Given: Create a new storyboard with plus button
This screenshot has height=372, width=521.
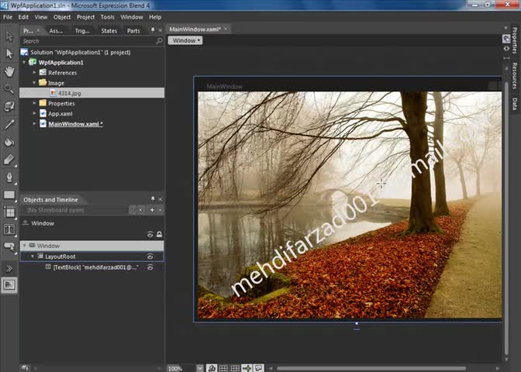Looking at the screenshot, I should coord(152,210).
